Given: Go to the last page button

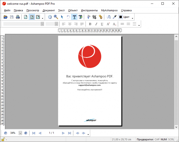Looking at the screenshot, I should 69,133.
